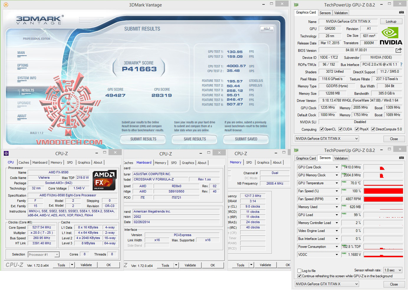408x292 pixels.
Task: Click the Memory Size value 12288 MB
Action: pos(333,93)
